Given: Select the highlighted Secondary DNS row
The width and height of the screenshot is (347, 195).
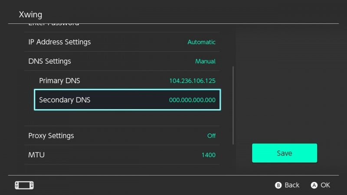Looking at the screenshot, I should [x=127, y=100].
